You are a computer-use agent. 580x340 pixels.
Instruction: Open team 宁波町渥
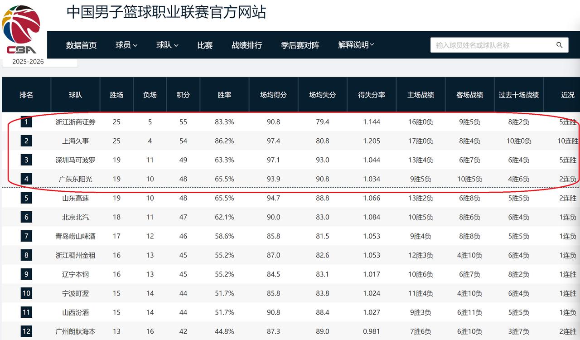click(75, 293)
